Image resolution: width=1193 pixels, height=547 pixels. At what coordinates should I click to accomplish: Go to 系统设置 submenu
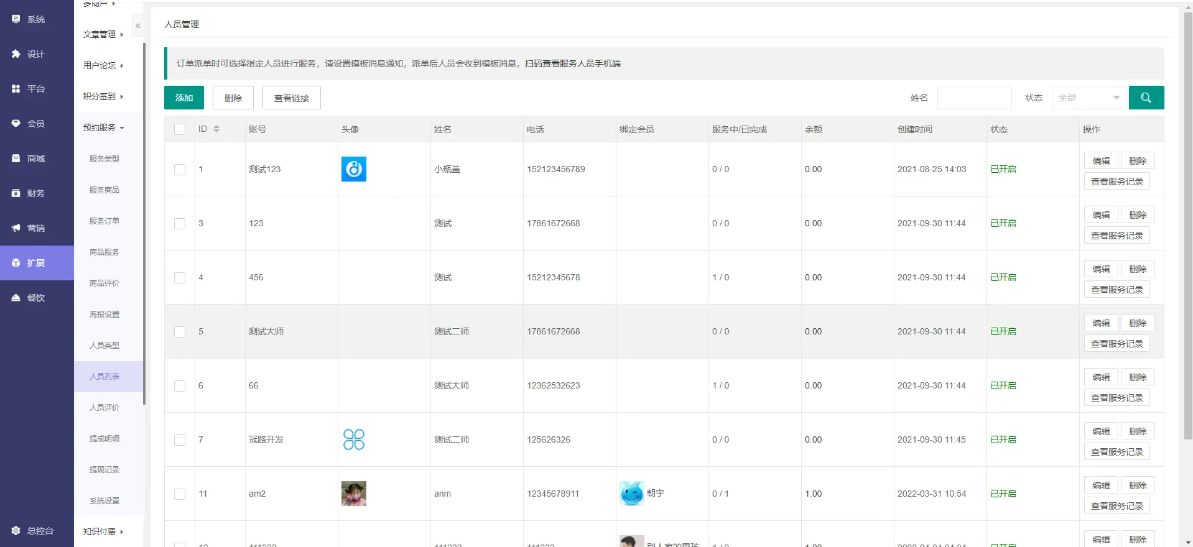(x=104, y=500)
